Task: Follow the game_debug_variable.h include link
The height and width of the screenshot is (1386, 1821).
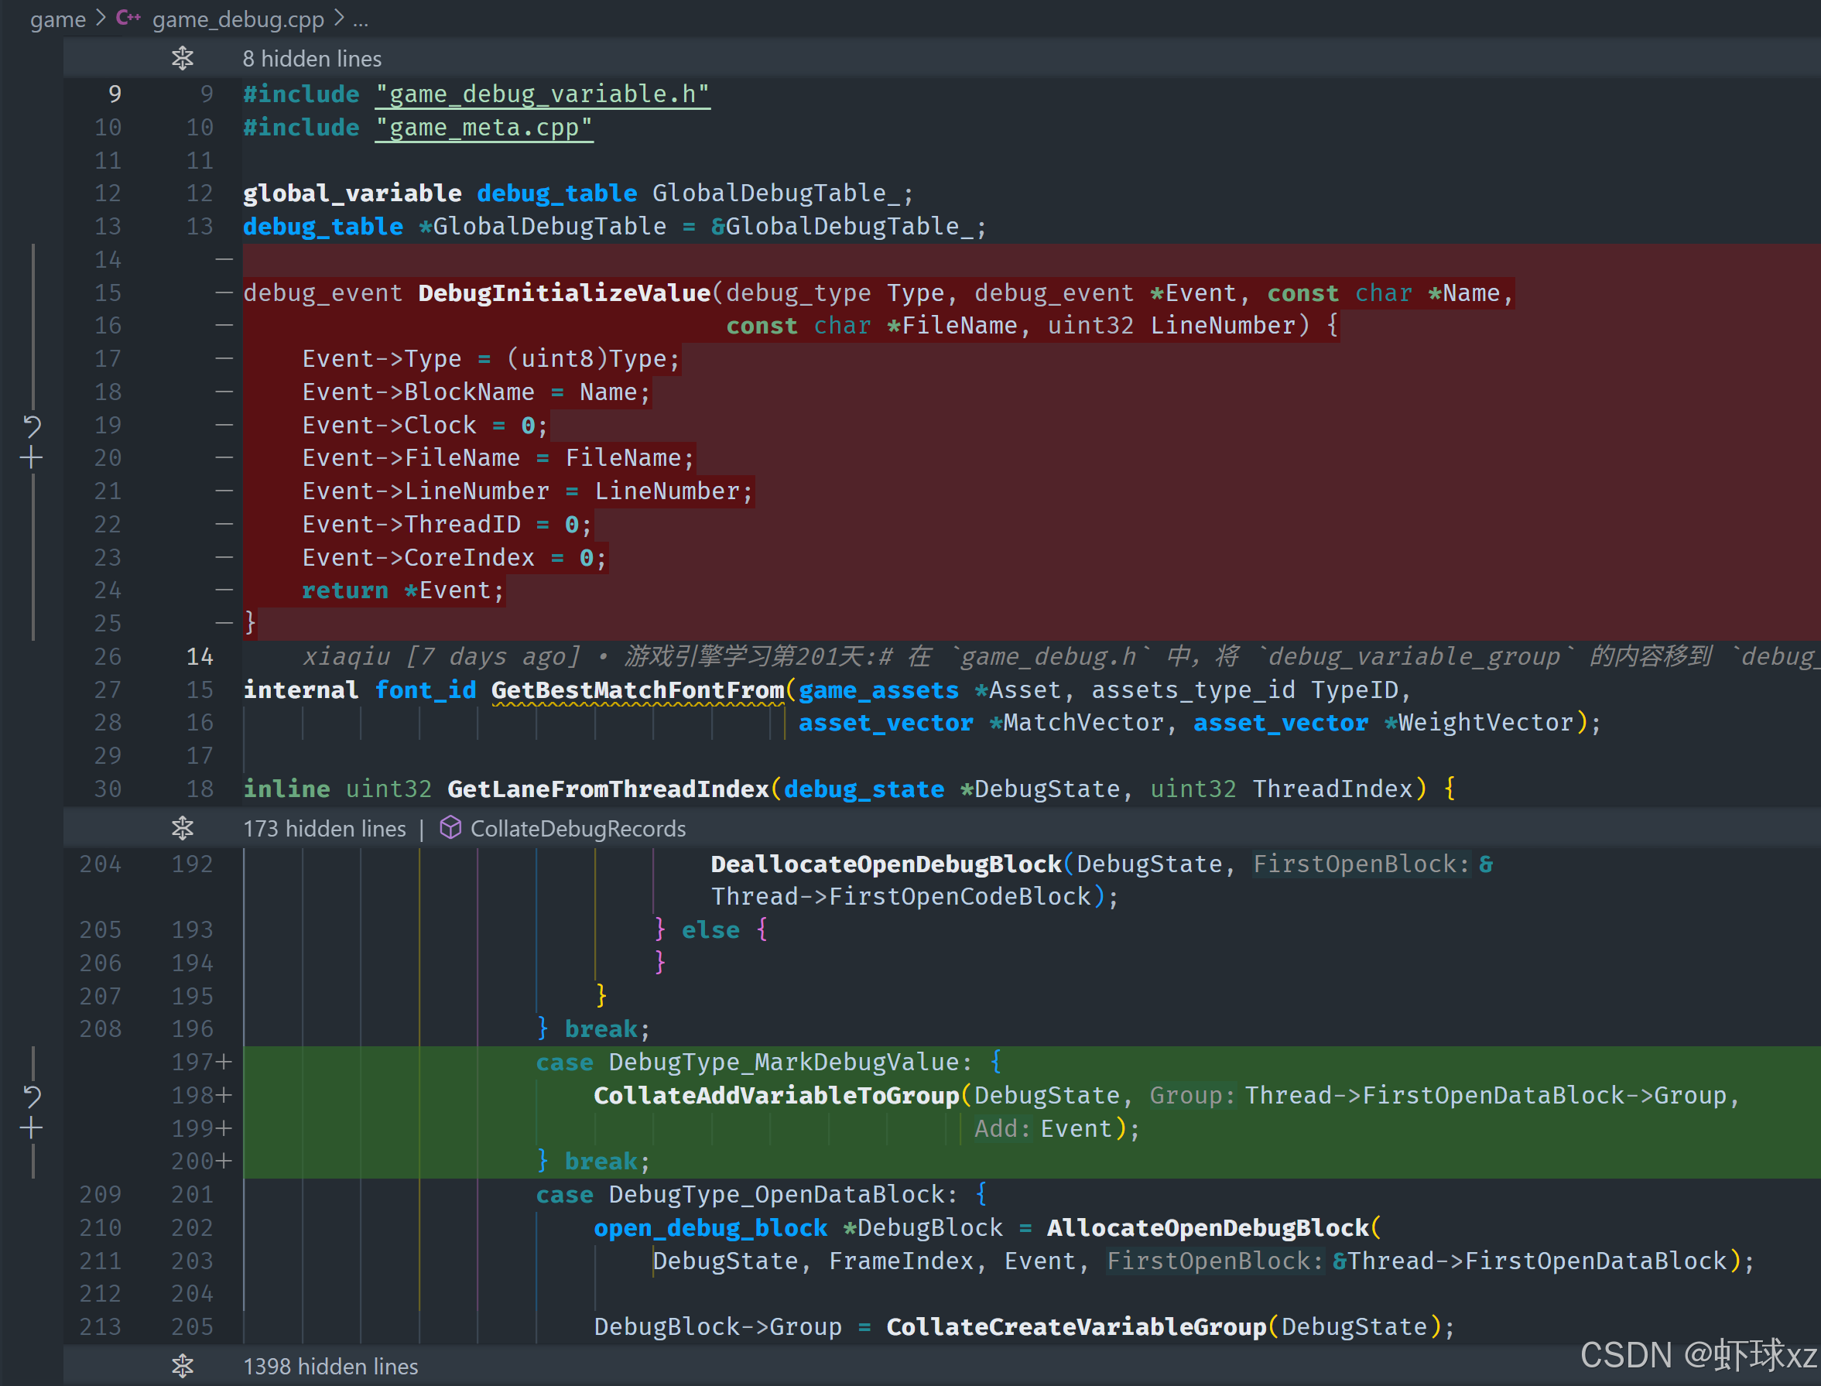Action: [x=542, y=94]
